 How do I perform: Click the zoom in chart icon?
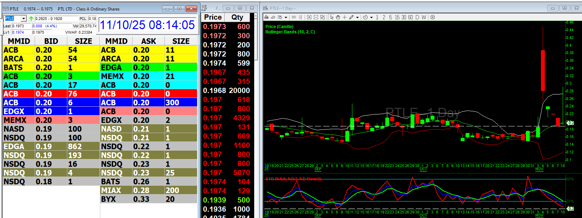(309, 17)
